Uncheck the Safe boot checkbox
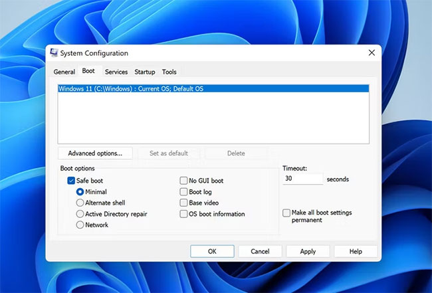Image resolution: width=432 pixels, height=293 pixels. 71,181
